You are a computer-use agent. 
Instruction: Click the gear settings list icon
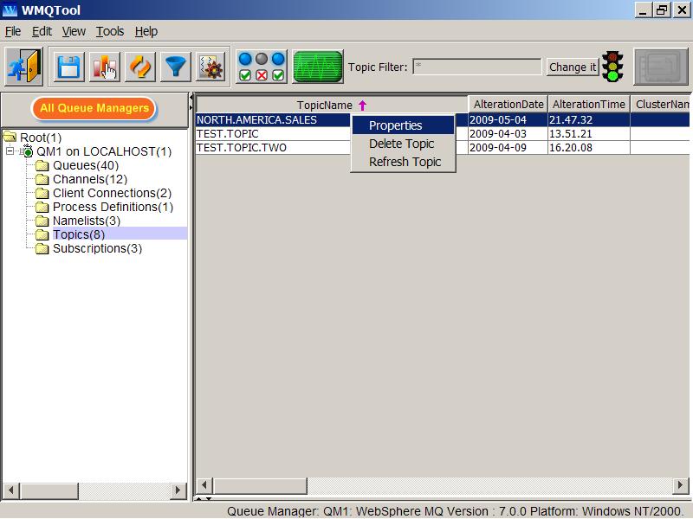click(210, 67)
